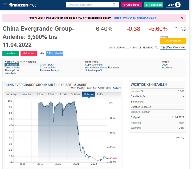Open the Börse Frankfurt exchange selector
This screenshot has width=192, height=169.
click(x=81, y=88)
